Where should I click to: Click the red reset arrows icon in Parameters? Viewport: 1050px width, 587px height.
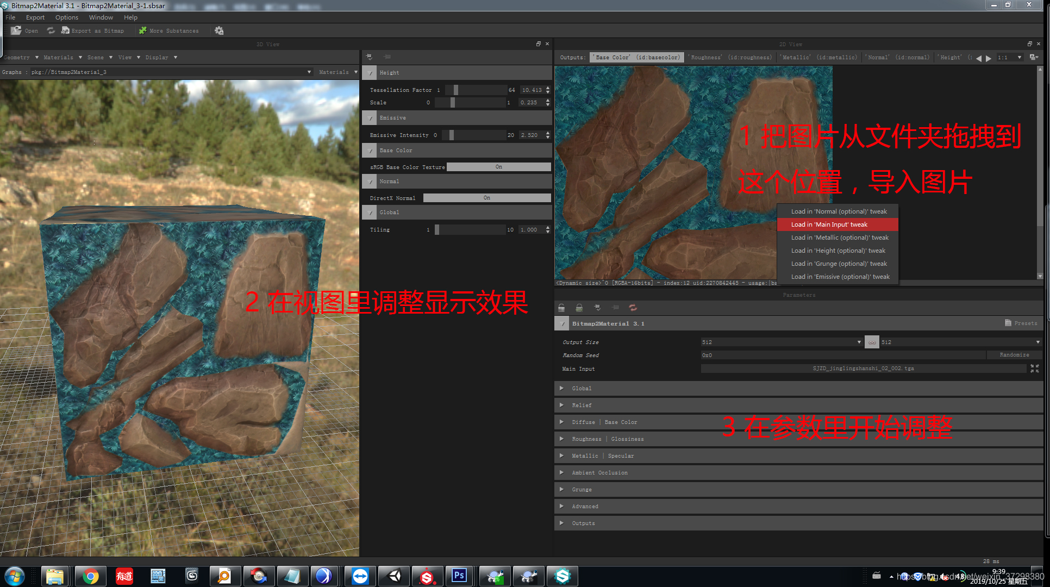pyautogui.click(x=633, y=308)
